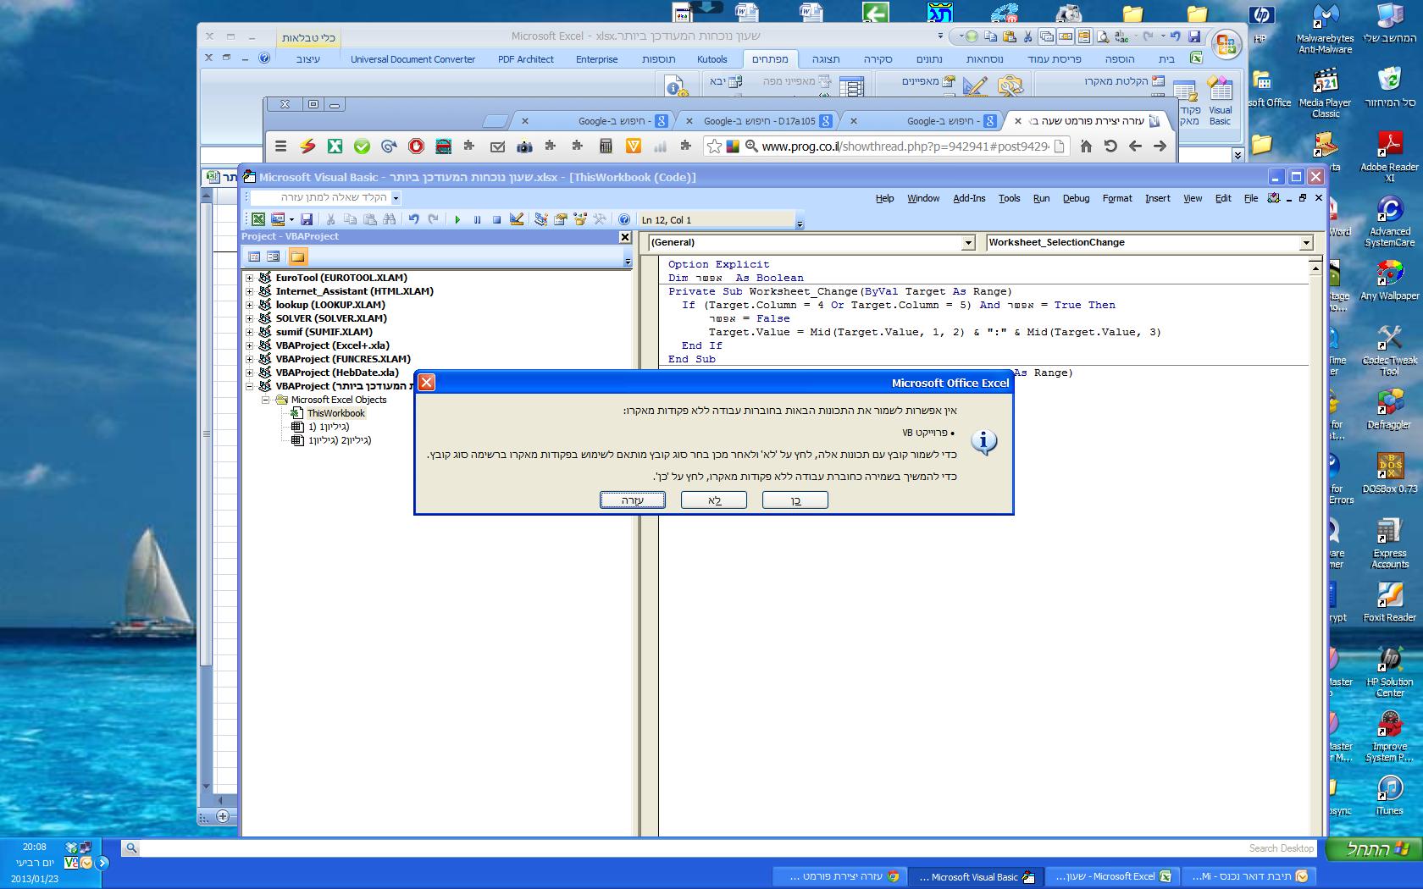
Task: Open Properties Window icon in VBA toolbar
Action: (560, 219)
